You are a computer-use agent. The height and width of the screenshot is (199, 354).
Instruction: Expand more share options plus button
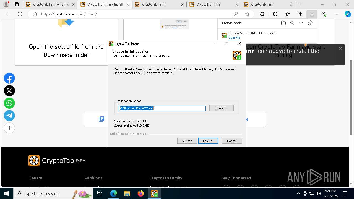pyautogui.click(x=9, y=128)
